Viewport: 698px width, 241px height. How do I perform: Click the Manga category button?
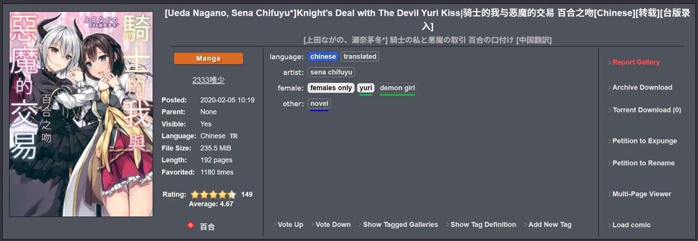pyautogui.click(x=208, y=58)
